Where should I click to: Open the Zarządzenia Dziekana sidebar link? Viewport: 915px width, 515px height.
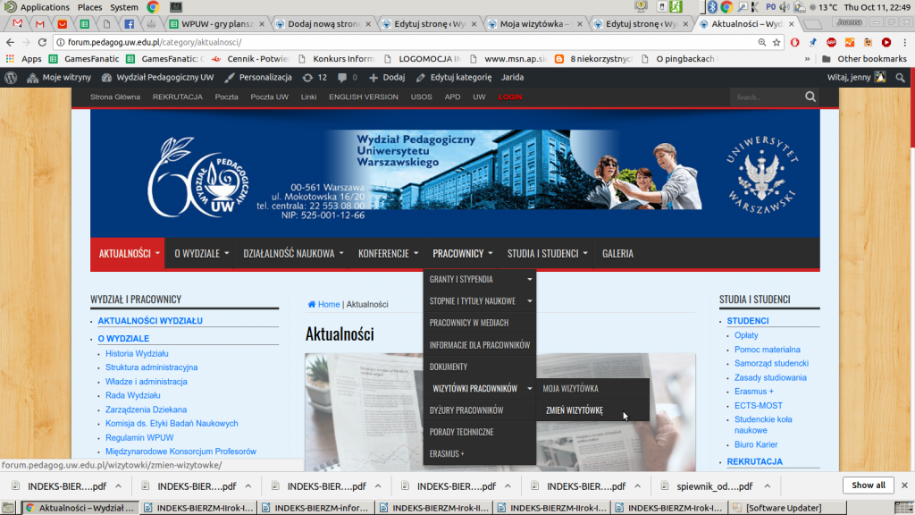point(146,409)
